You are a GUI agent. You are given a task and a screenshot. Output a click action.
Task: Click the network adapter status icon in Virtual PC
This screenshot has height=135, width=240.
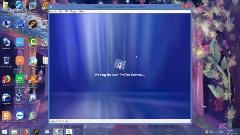pyautogui.click(x=66, y=121)
